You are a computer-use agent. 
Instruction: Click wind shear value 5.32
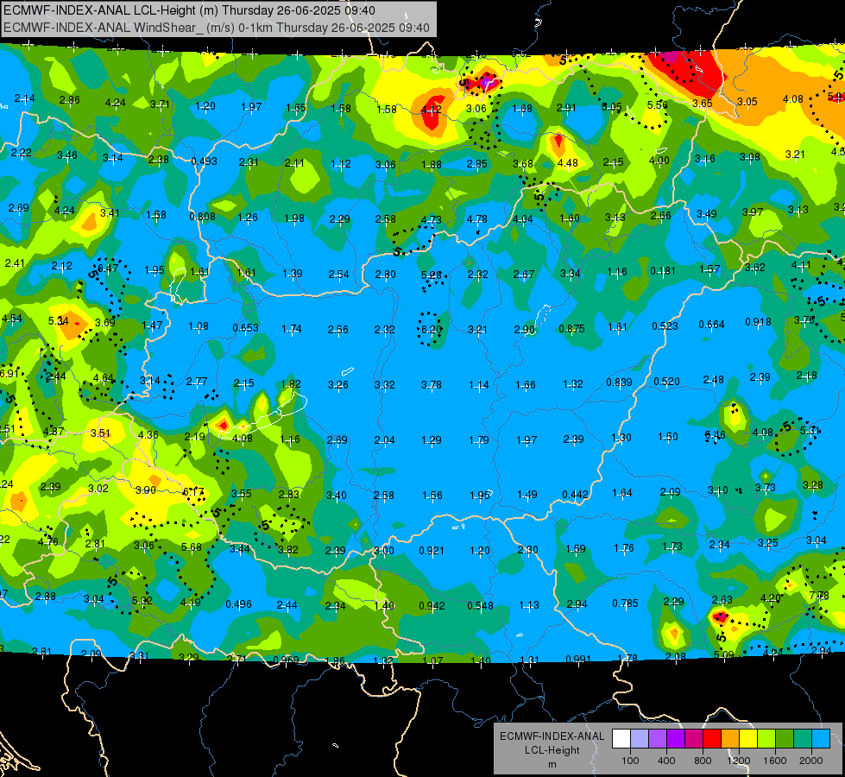point(142,600)
